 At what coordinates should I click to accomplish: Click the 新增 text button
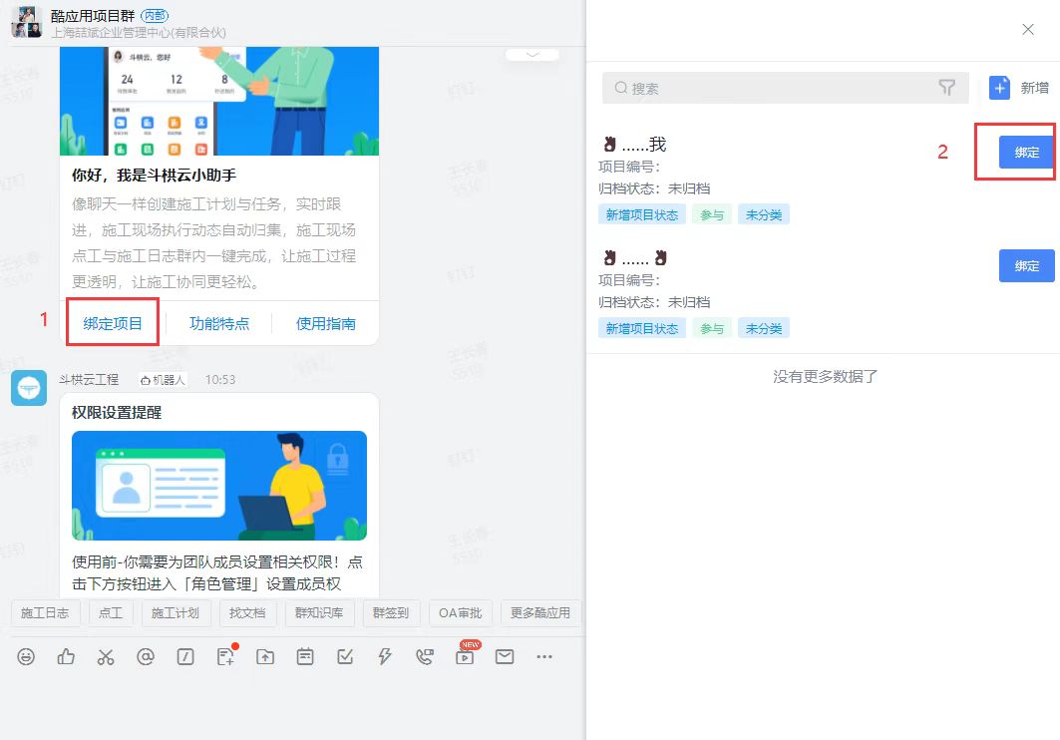click(x=1034, y=88)
